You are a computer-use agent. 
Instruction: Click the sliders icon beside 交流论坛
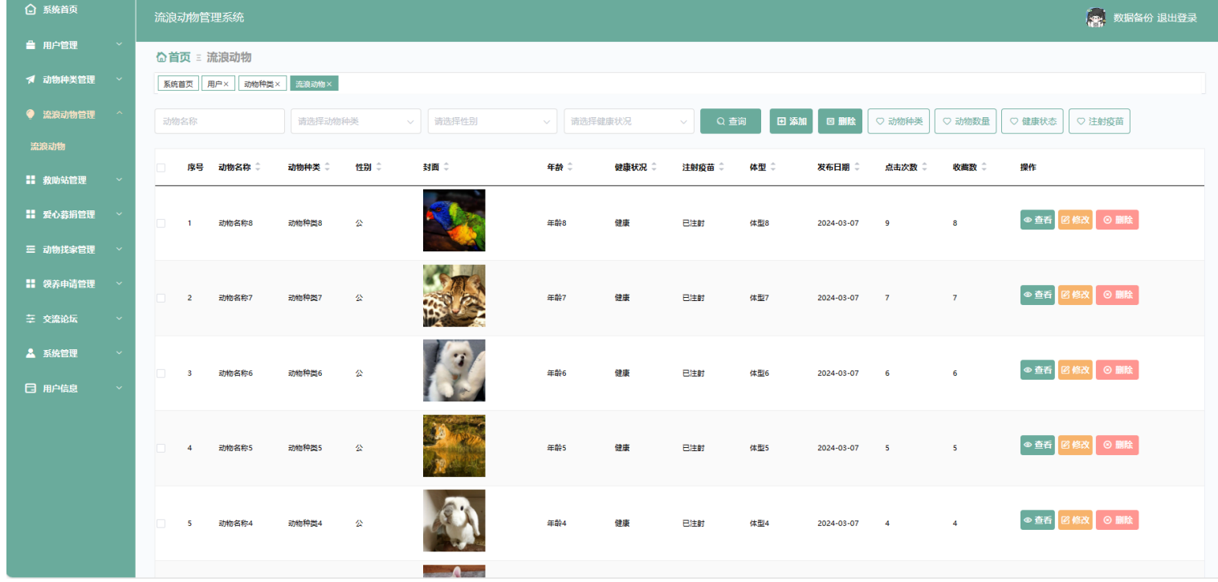click(x=31, y=319)
